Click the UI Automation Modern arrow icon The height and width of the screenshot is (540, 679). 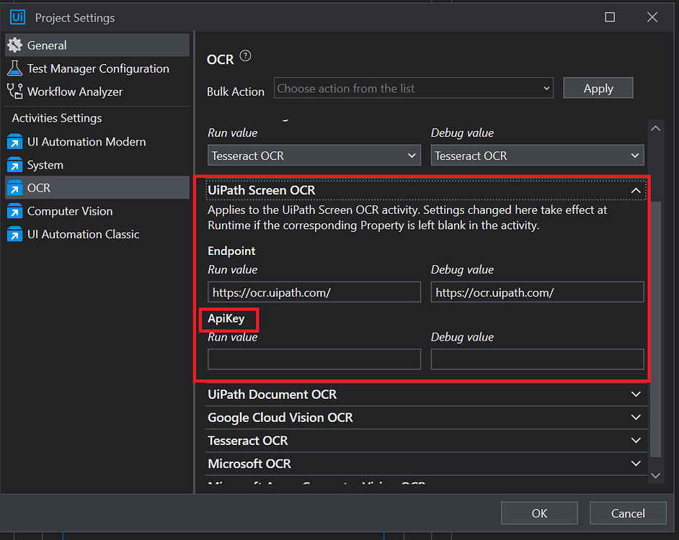pos(14,142)
